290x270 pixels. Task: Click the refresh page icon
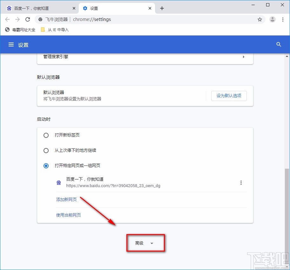tap(28, 19)
